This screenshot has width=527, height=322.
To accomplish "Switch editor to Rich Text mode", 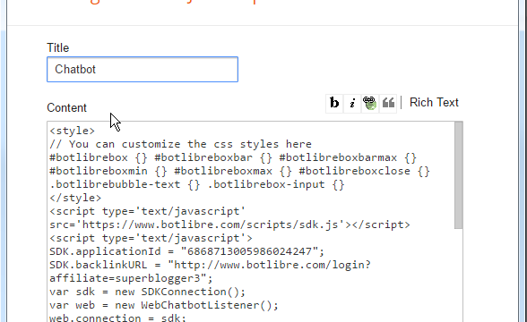I will [434, 102].
